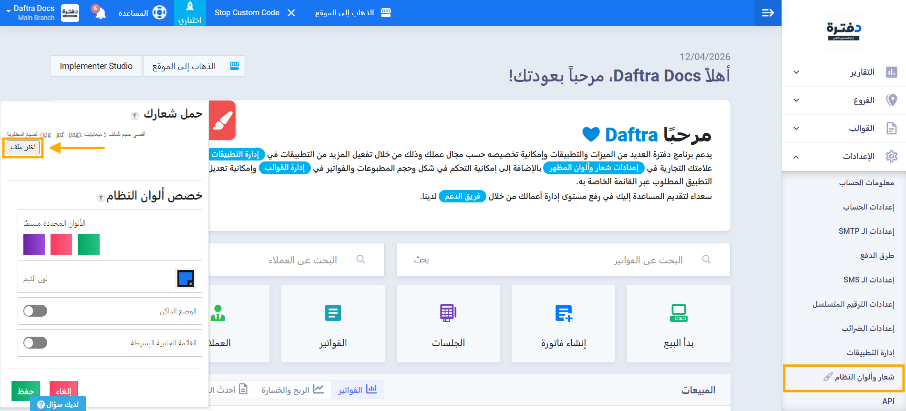The image size is (906, 411).
Task: Open the Daftra Docs account dropdown
Action: click(x=31, y=13)
